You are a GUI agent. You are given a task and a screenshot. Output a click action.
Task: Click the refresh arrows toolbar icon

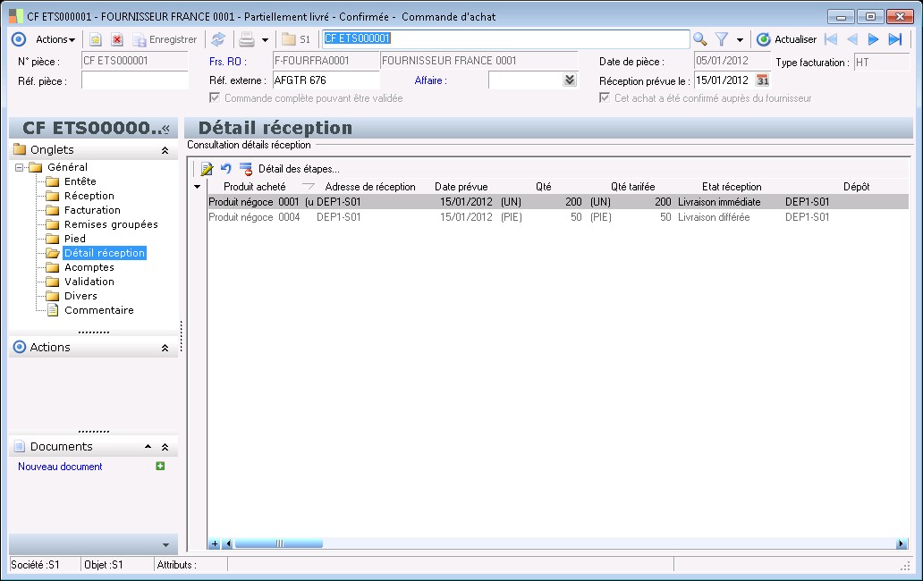(218, 39)
